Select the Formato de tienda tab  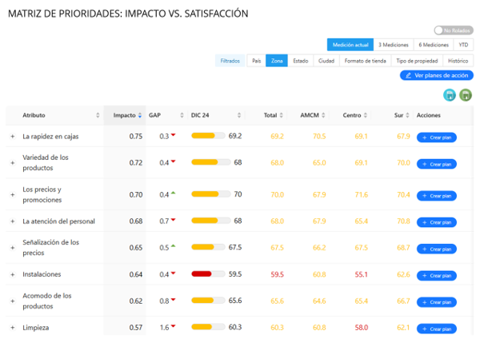click(x=366, y=61)
